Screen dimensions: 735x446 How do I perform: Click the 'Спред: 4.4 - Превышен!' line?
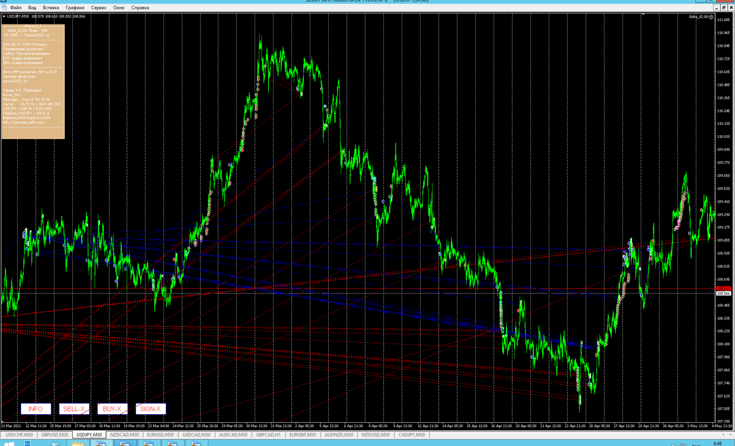[x=22, y=90]
